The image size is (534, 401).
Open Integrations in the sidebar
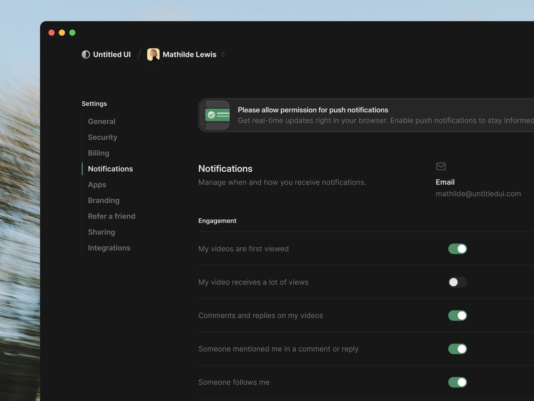tap(109, 248)
